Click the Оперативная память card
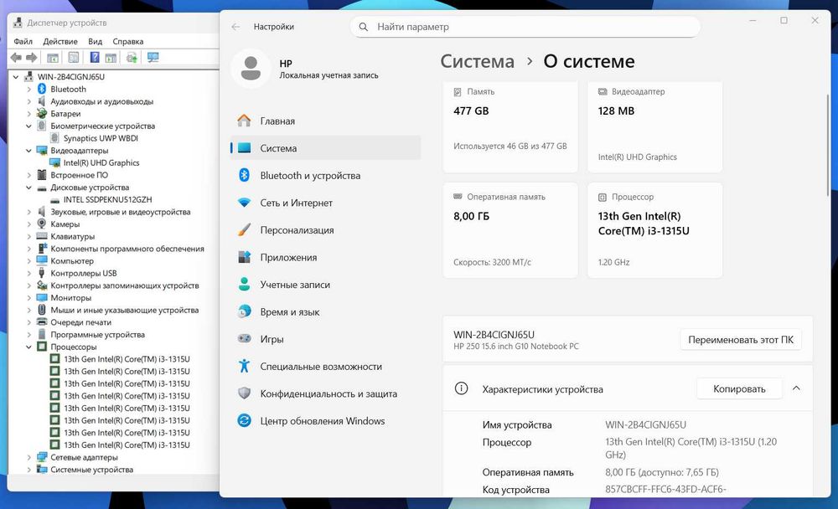The height and width of the screenshot is (509, 838). (510, 230)
